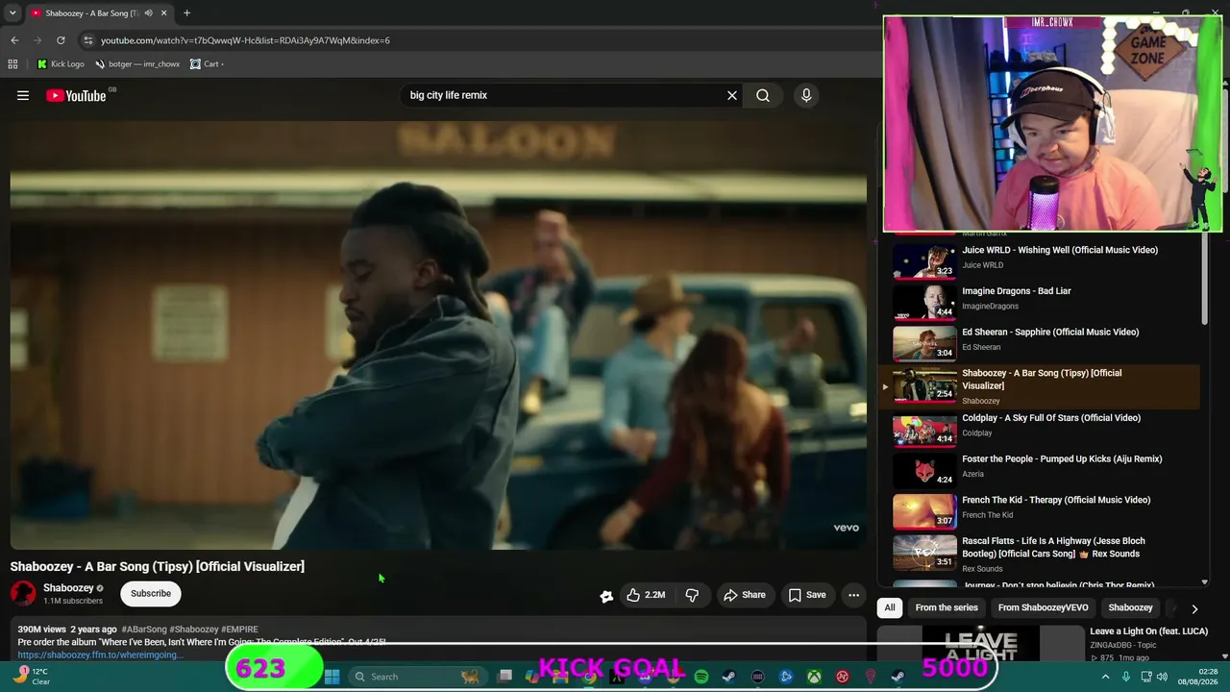Reload the YouTube page
1230x692 pixels.
pos(61,40)
